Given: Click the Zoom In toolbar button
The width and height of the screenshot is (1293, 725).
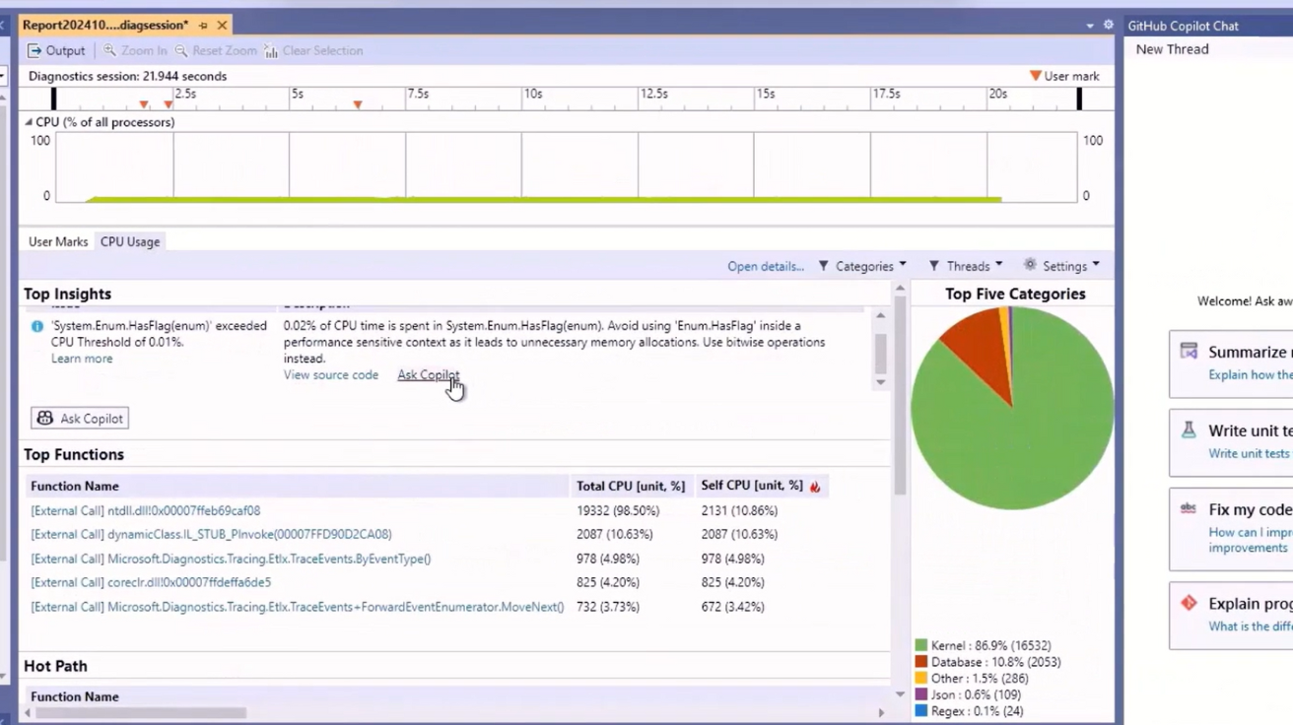Looking at the screenshot, I should pos(135,50).
